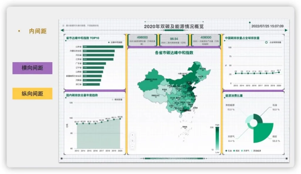Click green left arrow in header line
This screenshot has width=301, height=174.
tap(62, 30)
